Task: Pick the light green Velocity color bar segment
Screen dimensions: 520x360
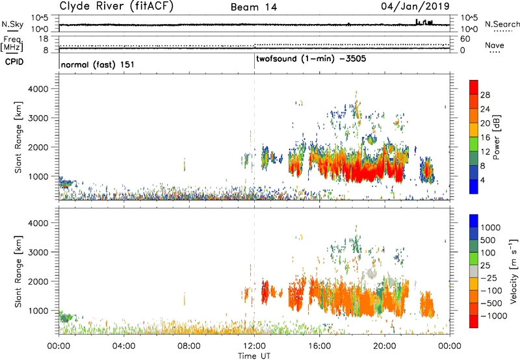Action: 474,259
